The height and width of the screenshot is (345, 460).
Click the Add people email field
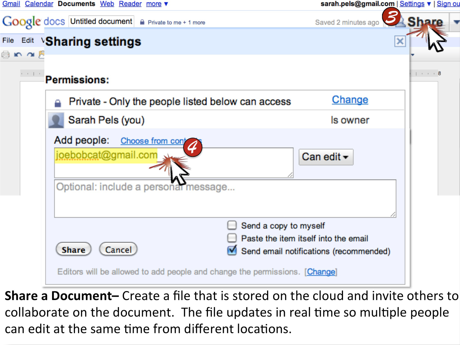pos(174,163)
